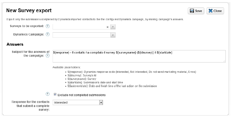The image size is (231, 116).
Task: Click the Exclude not completed submissions label
Action: point(82,95)
